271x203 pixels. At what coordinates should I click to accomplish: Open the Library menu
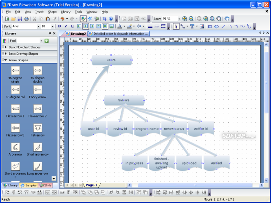(66, 12)
